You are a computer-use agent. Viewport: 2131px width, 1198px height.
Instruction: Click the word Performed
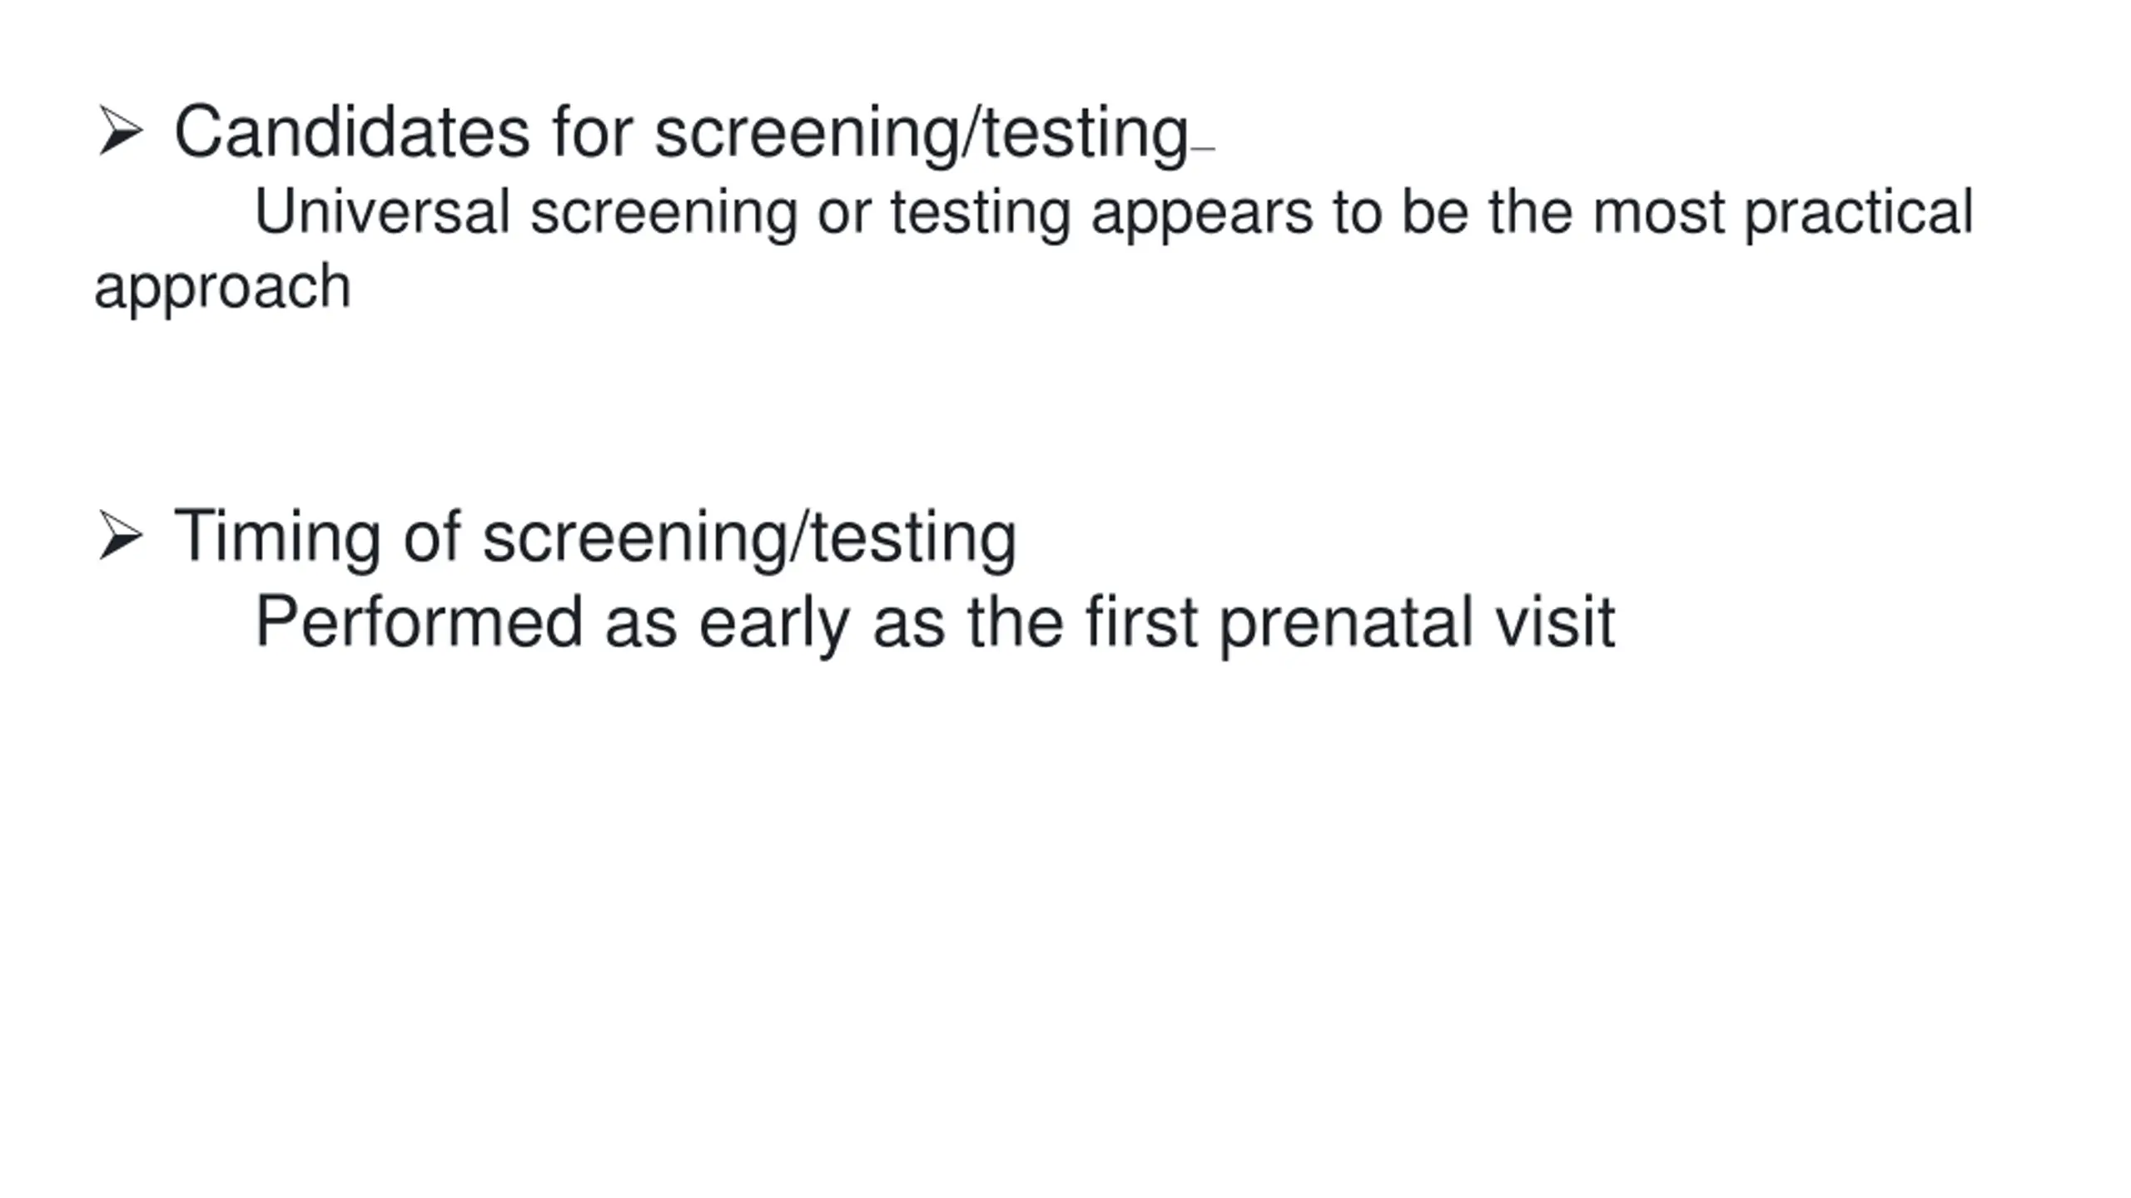[419, 622]
